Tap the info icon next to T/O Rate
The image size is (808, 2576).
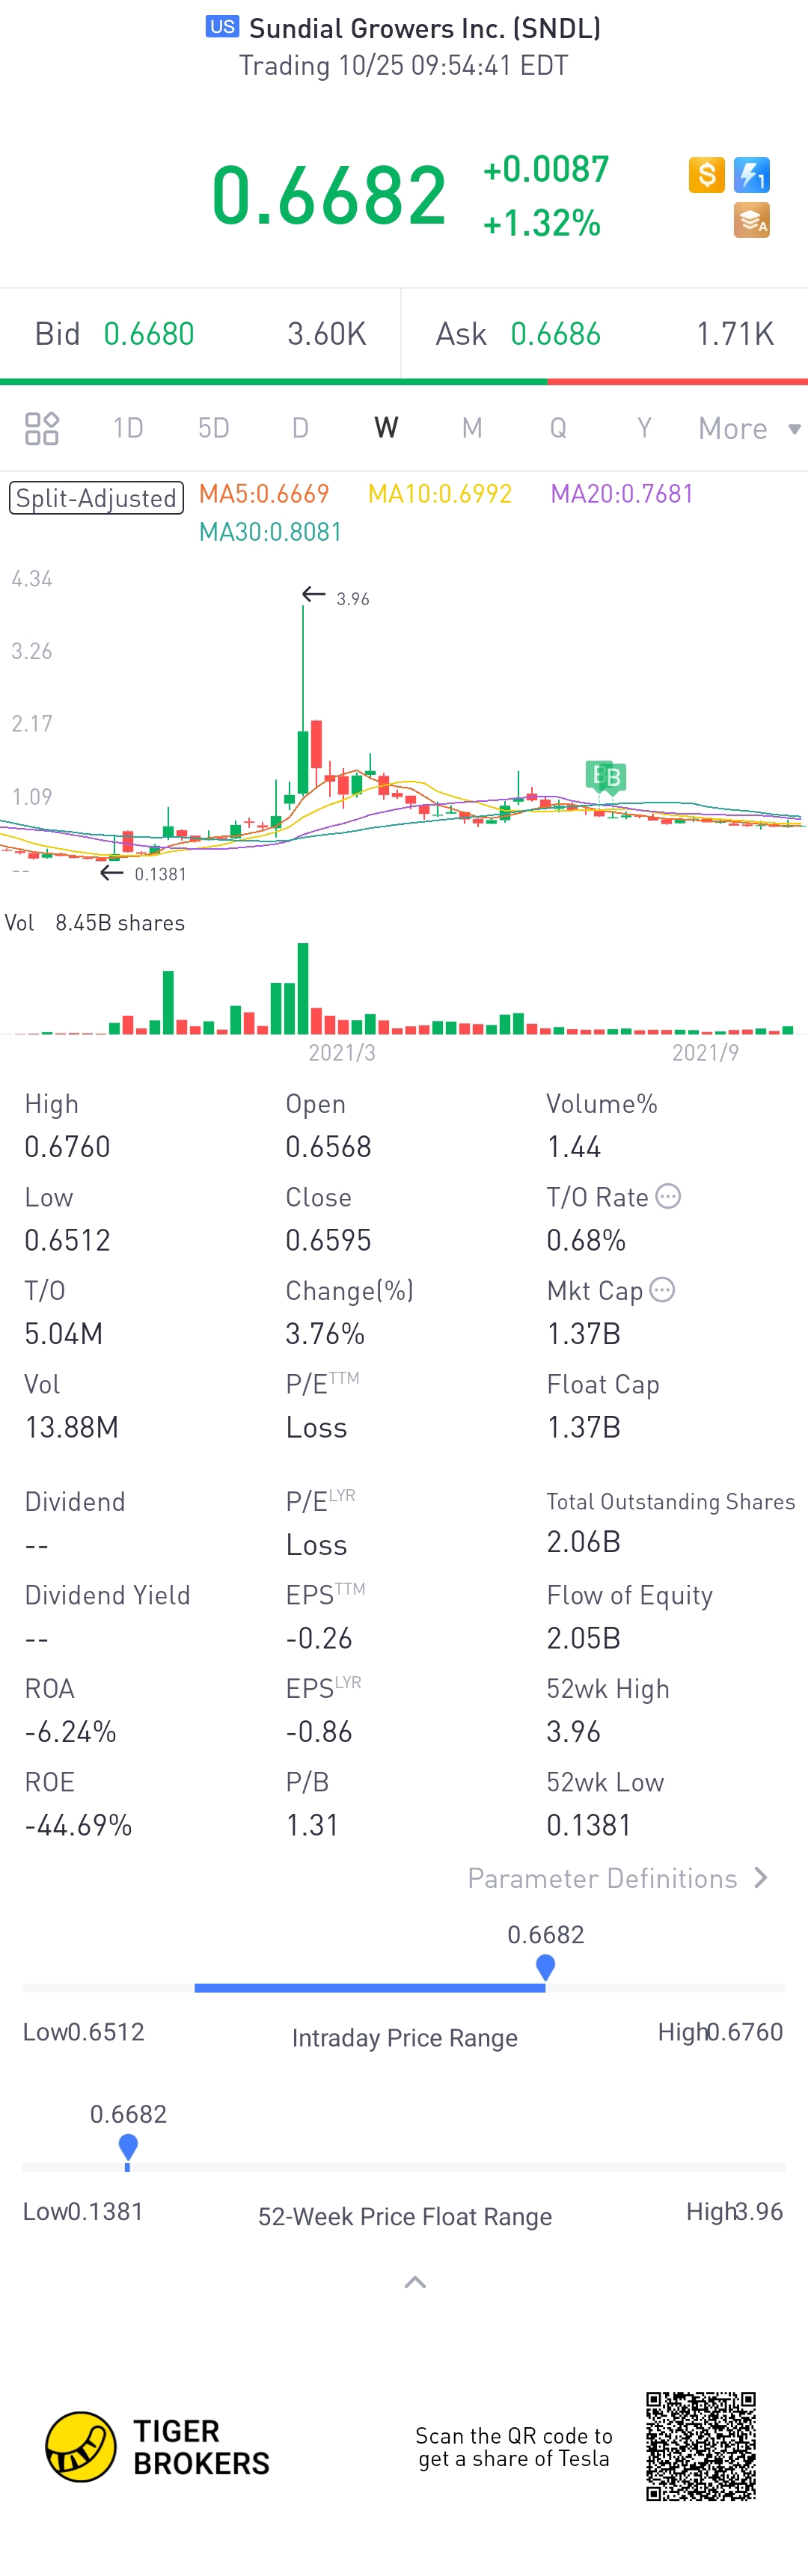(668, 1196)
